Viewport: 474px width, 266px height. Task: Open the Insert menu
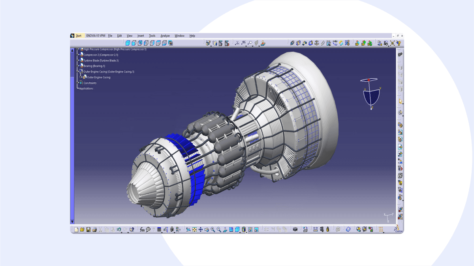pyautogui.click(x=141, y=36)
